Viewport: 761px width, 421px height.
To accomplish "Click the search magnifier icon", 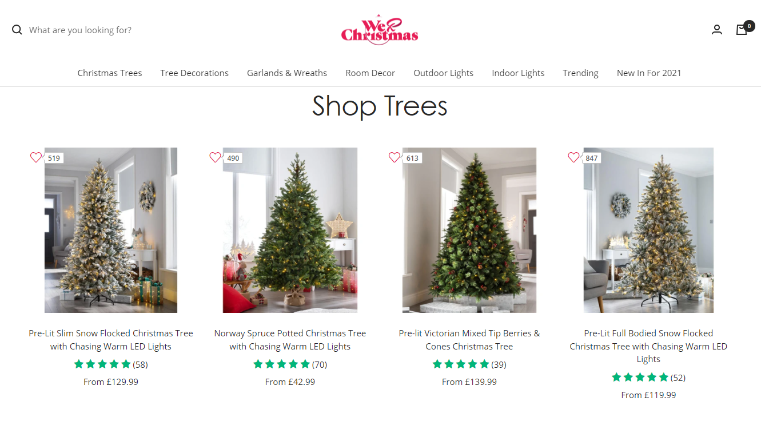I will coord(17,30).
